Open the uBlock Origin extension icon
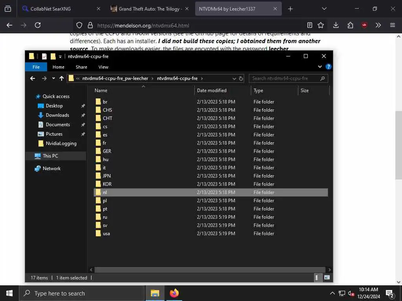This screenshot has height=301, width=402. tap(364, 25)
